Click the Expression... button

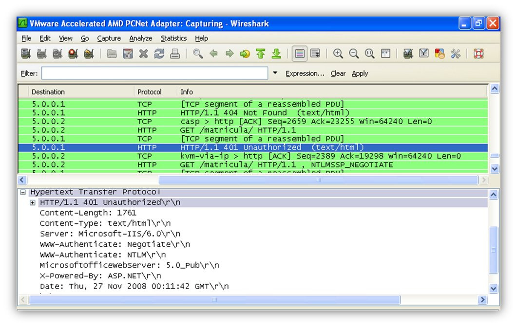click(305, 73)
